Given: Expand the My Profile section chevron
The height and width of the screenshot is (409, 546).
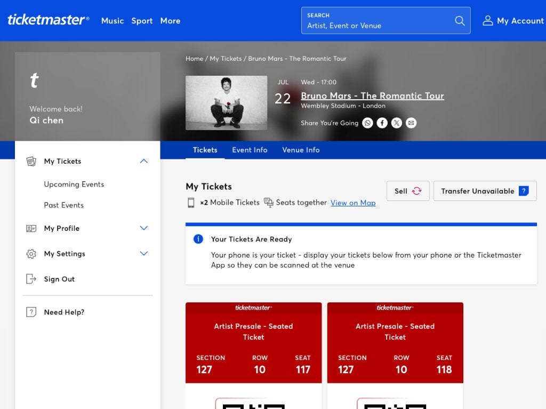Looking at the screenshot, I should (144, 228).
